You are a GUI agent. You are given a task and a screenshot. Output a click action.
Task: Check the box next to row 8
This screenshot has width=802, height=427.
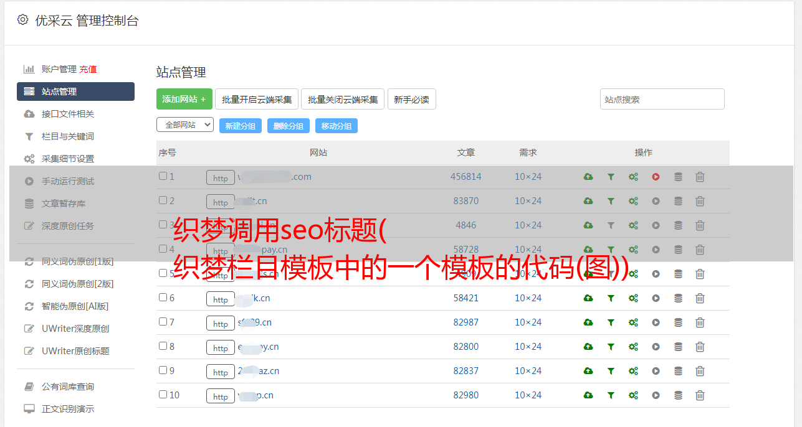[x=163, y=346]
